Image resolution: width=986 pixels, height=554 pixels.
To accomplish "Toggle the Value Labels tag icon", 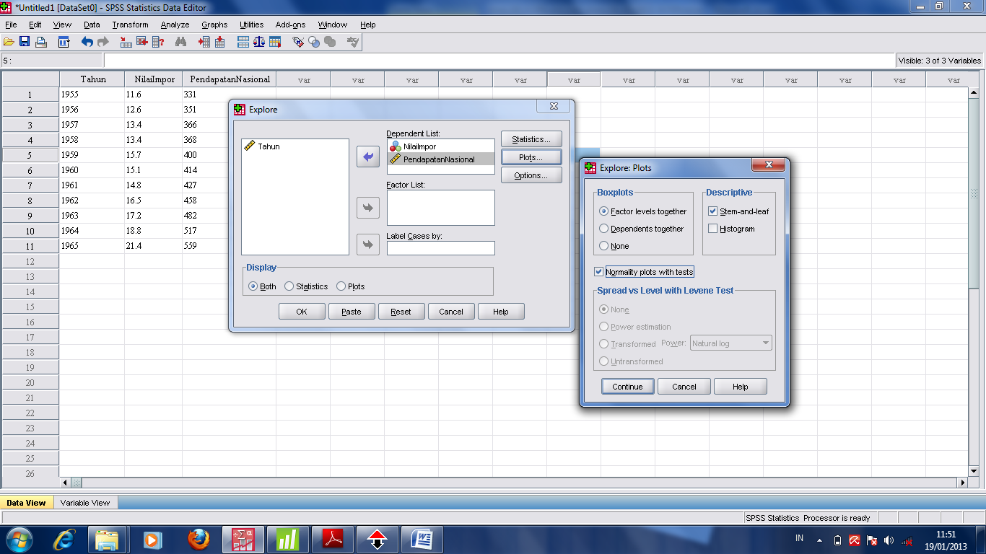I will [298, 43].
